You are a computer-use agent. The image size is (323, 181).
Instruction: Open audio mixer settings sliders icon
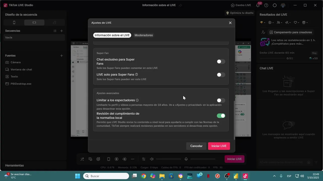pos(144,159)
